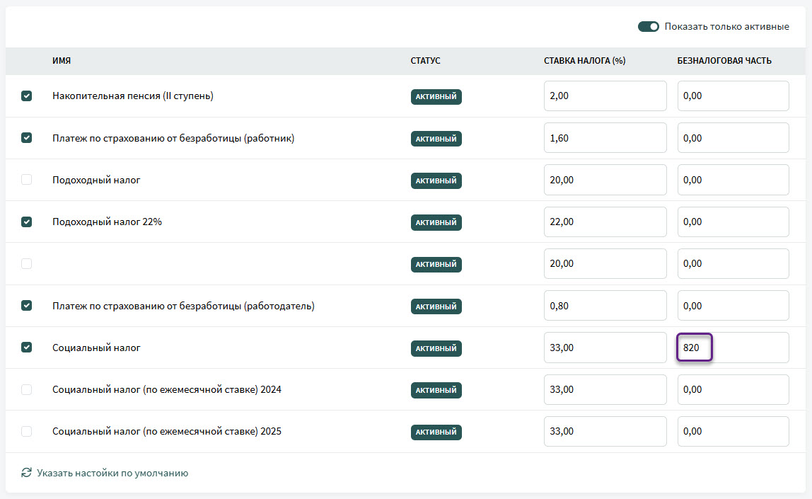Uncheck unemployment insurance (работодатель) checkbox
The width and height of the screenshot is (812, 499).
27,306
